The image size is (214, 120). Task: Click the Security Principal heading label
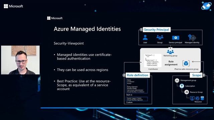pyautogui.click(x=156, y=30)
